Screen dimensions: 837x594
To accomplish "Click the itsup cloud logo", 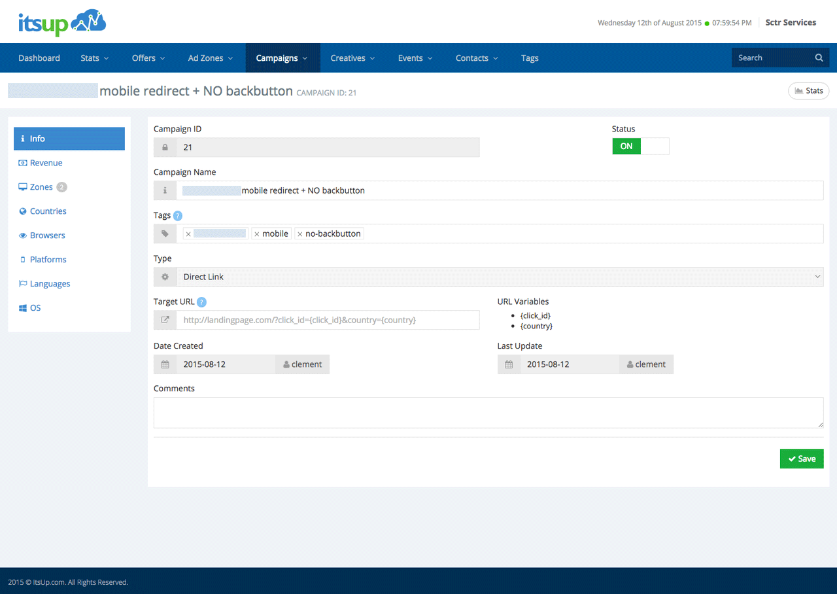I will [62, 23].
